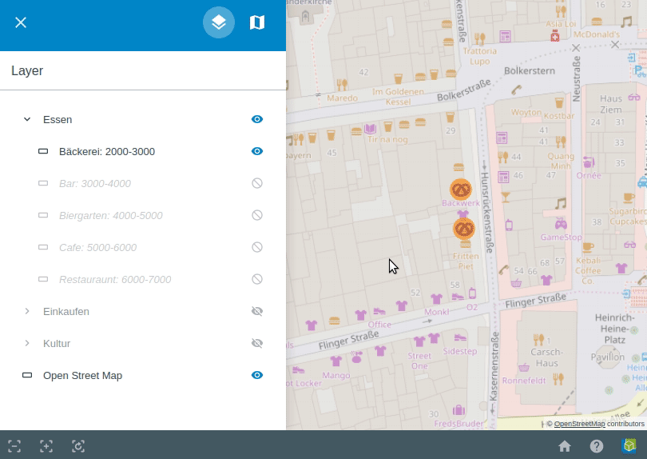This screenshot has width=647, height=459.
Task: Click the zoom out icon in bottom bar
Action: [14, 446]
